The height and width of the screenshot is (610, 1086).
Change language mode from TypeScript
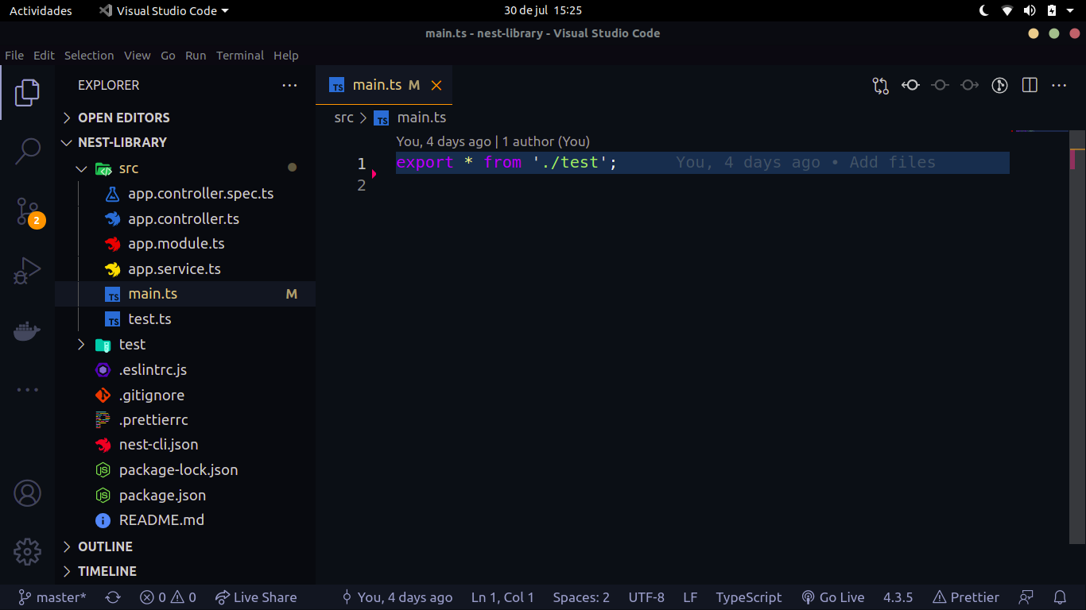pos(748,597)
